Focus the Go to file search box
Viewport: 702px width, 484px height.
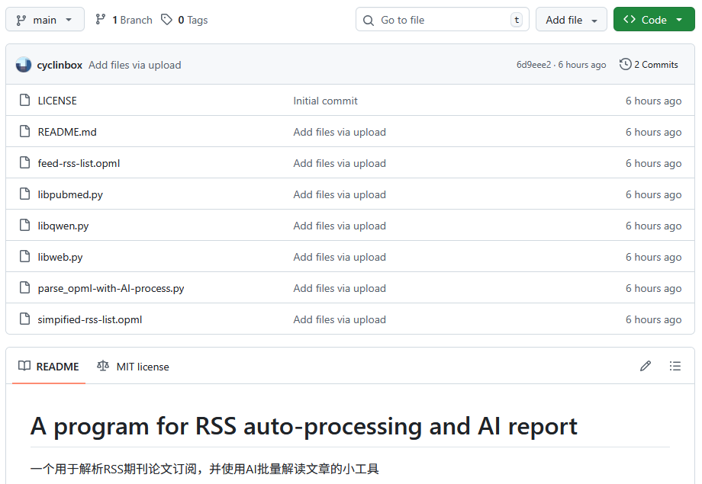(x=443, y=20)
